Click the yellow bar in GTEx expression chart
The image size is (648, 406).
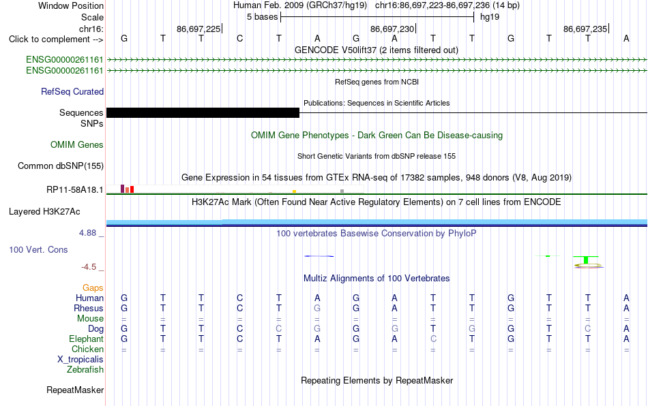coord(294,191)
